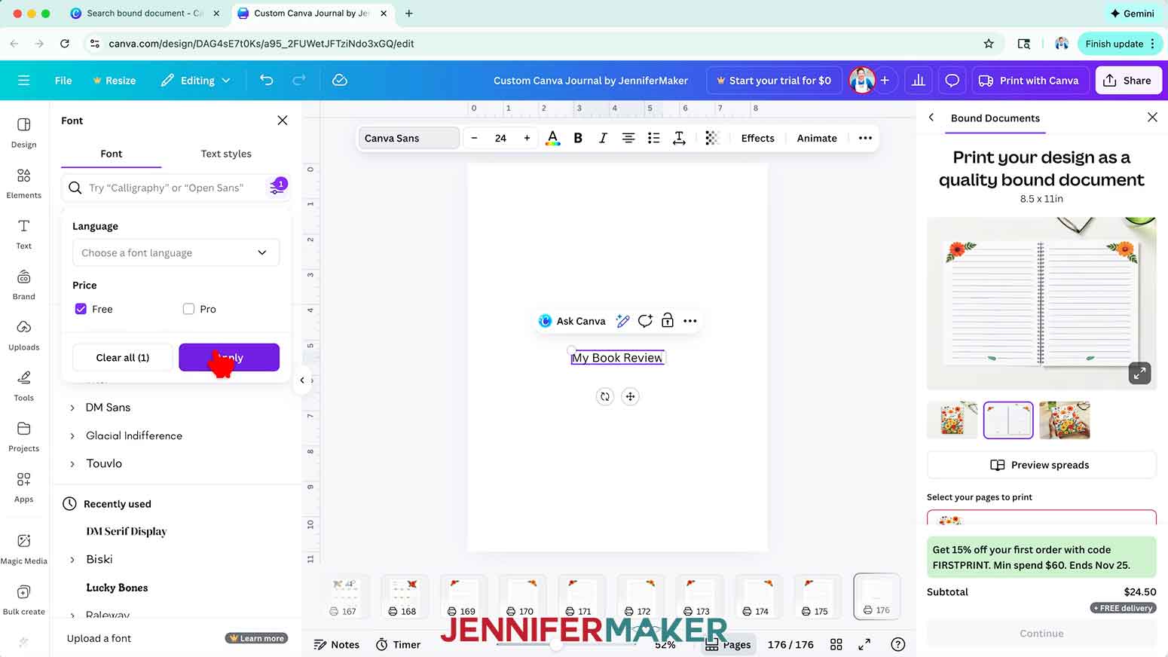Uncheck the Free price filter

click(x=81, y=309)
